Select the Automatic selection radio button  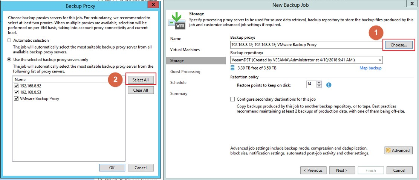coord(9,40)
